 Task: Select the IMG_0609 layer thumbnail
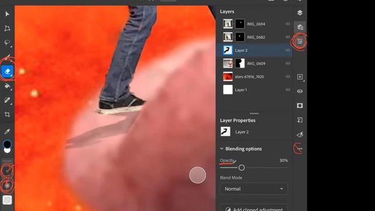228,63
